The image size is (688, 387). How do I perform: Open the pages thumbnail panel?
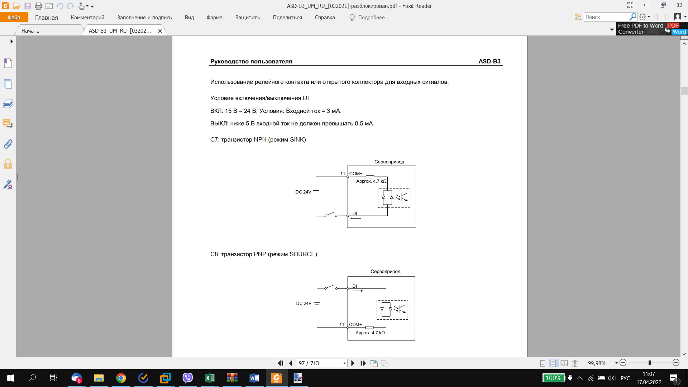pyautogui.click(x=8, y=84)
